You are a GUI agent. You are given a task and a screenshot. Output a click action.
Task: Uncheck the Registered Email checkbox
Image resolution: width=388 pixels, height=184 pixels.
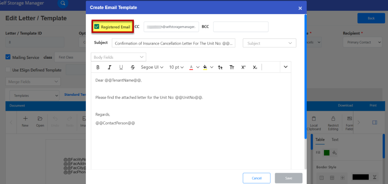point(97,27)
